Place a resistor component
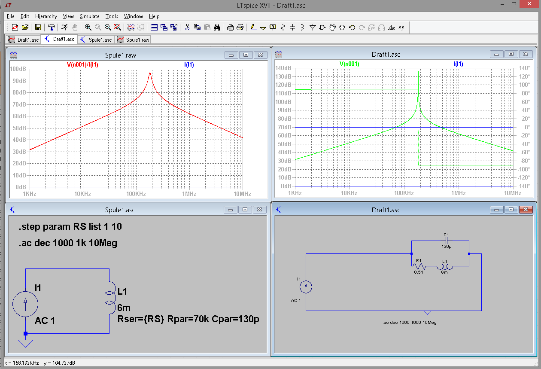 tap(283, 27)
